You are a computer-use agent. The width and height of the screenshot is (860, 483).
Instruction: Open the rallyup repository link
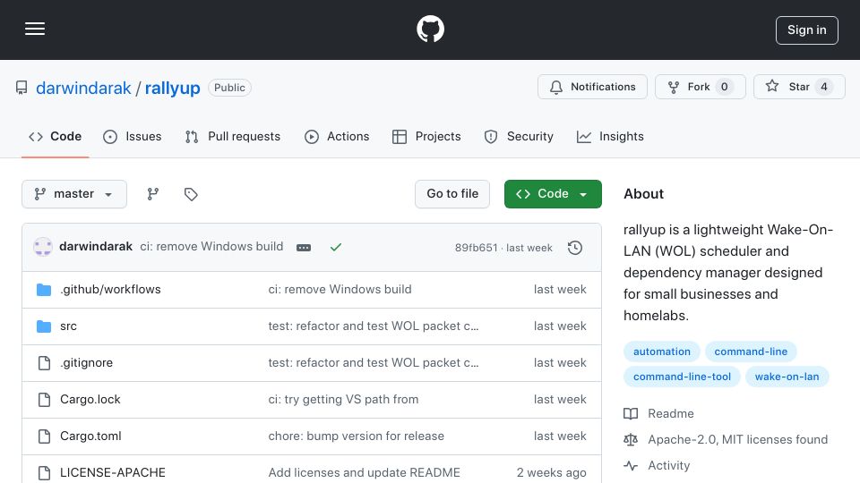click(x=172, y=88)
